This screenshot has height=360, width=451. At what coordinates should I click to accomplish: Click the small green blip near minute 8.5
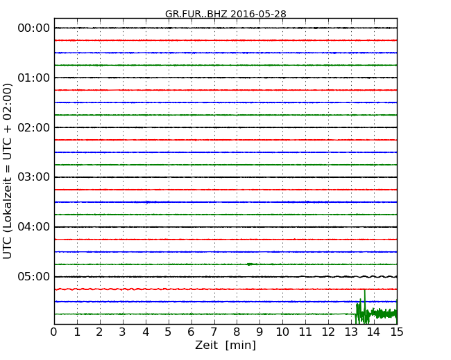[250, 264]
